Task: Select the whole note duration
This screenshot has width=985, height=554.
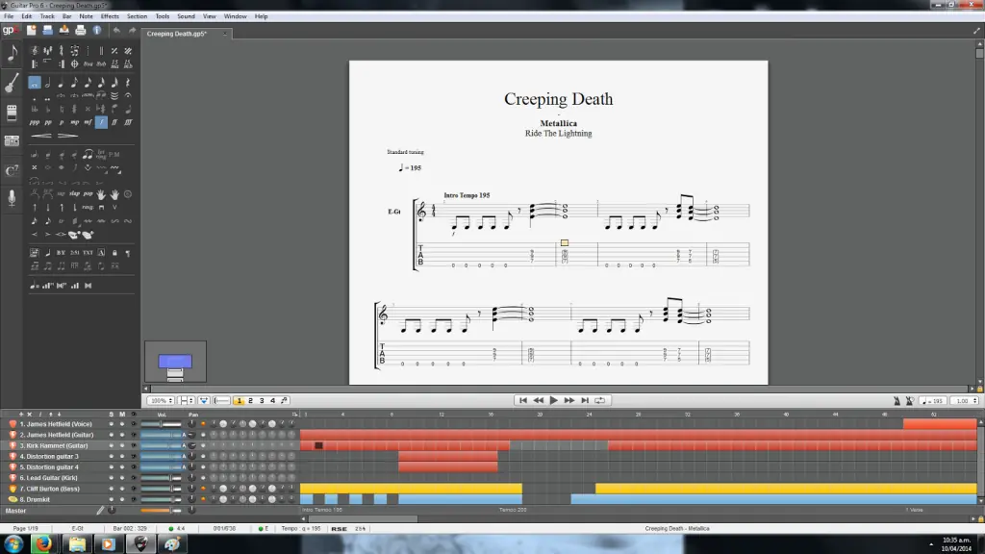Action: (35, 83)
